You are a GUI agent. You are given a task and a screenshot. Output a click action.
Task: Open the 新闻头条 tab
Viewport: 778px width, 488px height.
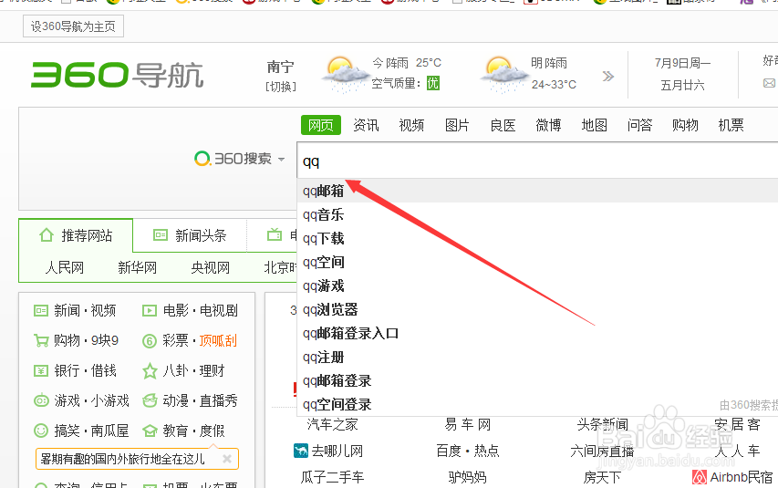point(190,235)
